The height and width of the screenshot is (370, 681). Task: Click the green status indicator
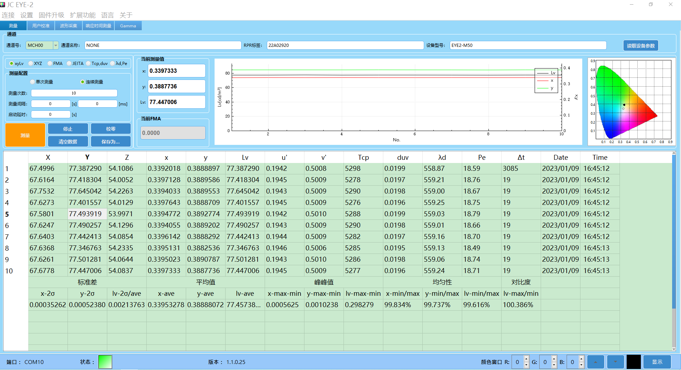tap(105, 362)
